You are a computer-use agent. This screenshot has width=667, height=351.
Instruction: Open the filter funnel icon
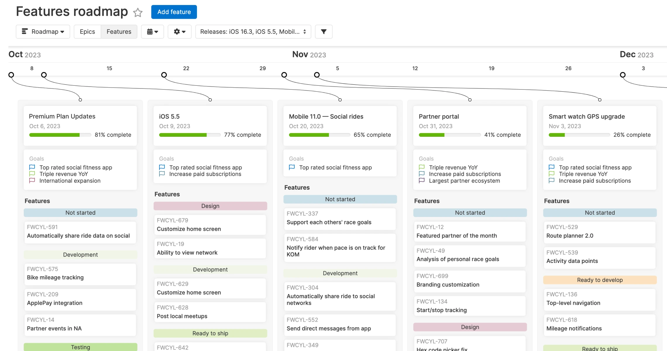(x=324, y=32)
